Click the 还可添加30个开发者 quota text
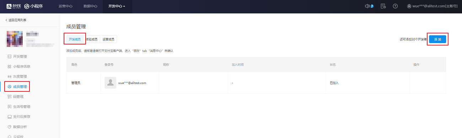This screenshot has height=138, width=462. (x=413, y=39)
